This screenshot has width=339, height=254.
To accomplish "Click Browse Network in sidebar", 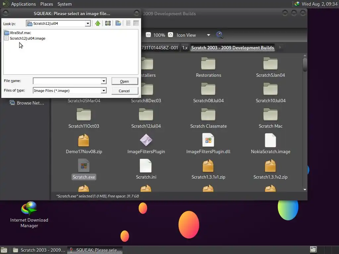I will tap(27, 103).
